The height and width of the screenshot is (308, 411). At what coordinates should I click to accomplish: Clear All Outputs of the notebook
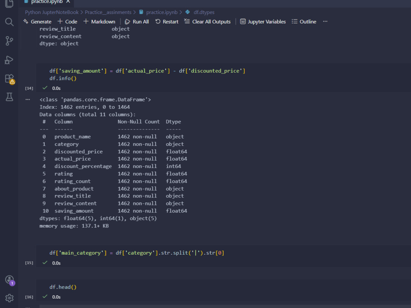(207, 21)
